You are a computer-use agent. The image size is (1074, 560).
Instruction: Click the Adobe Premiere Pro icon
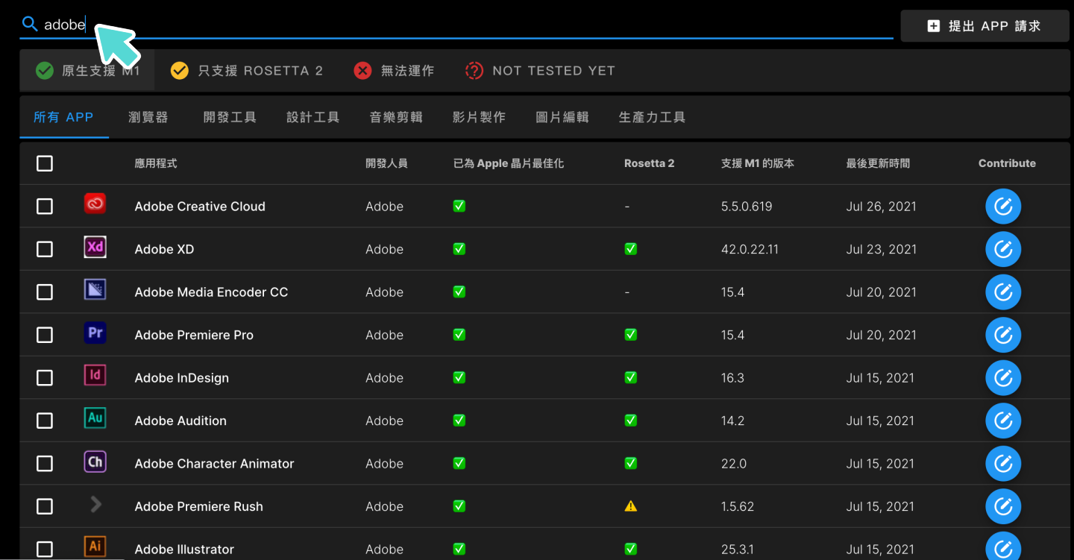point(95,333)
